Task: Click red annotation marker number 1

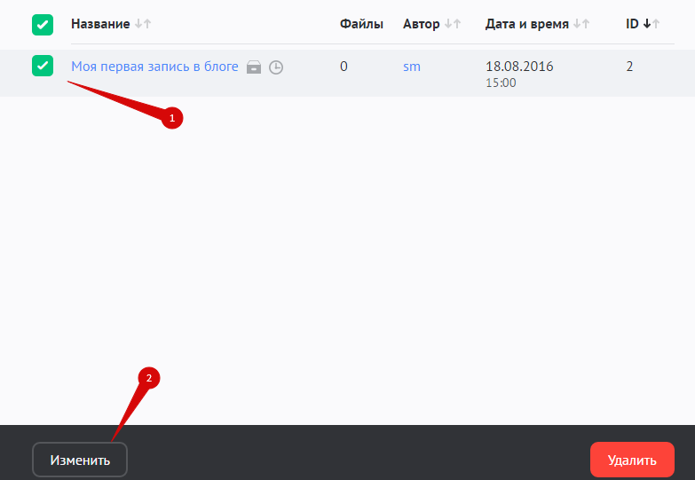Action: [x=172, y=117]
